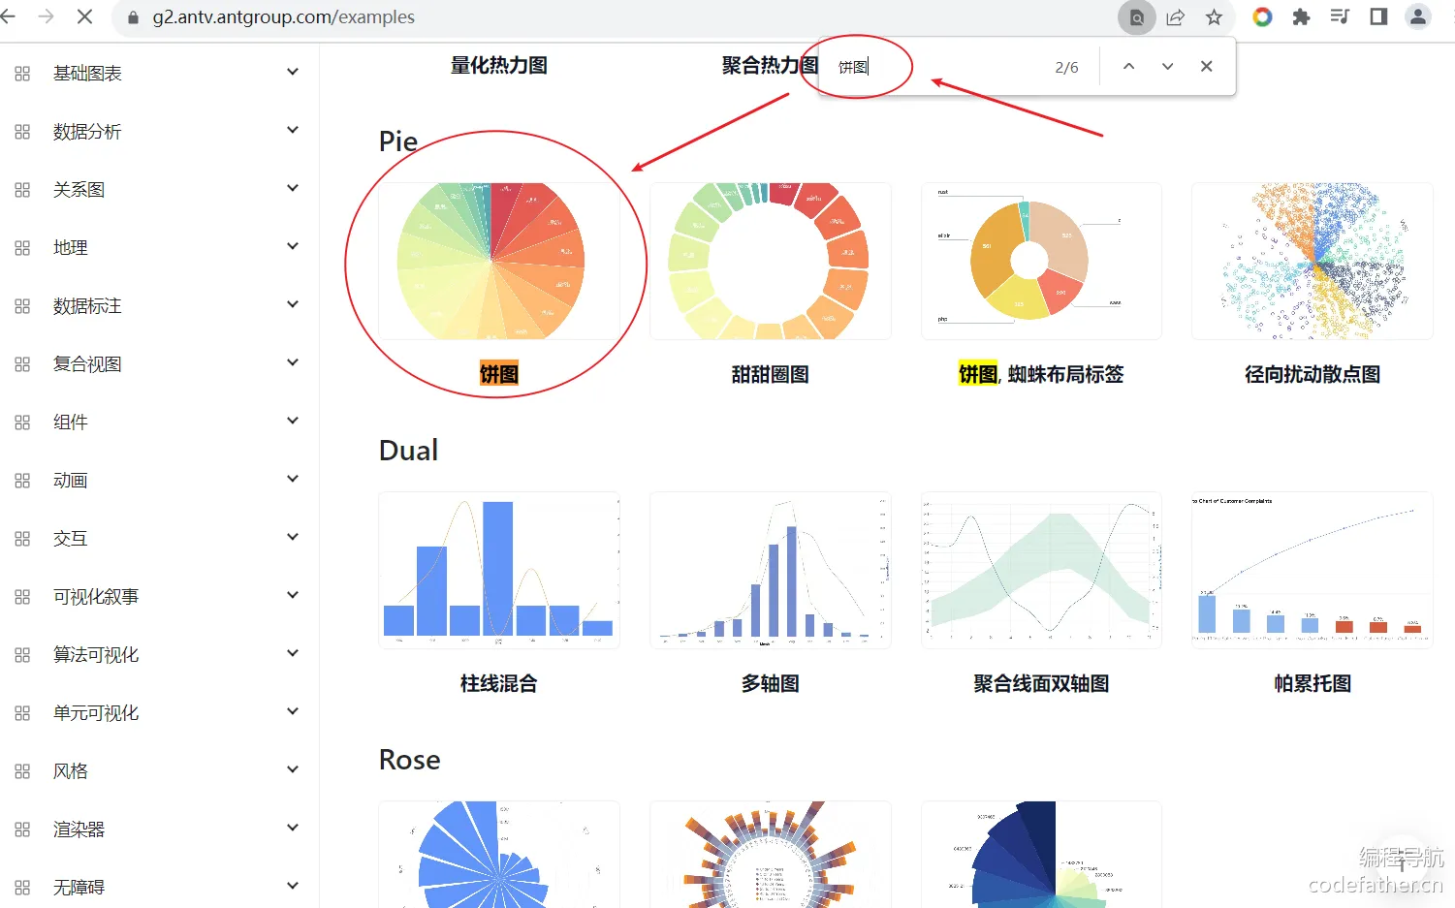
Task: Expand the 地理 sidebar section chevron
Action: tap(293, 246)
